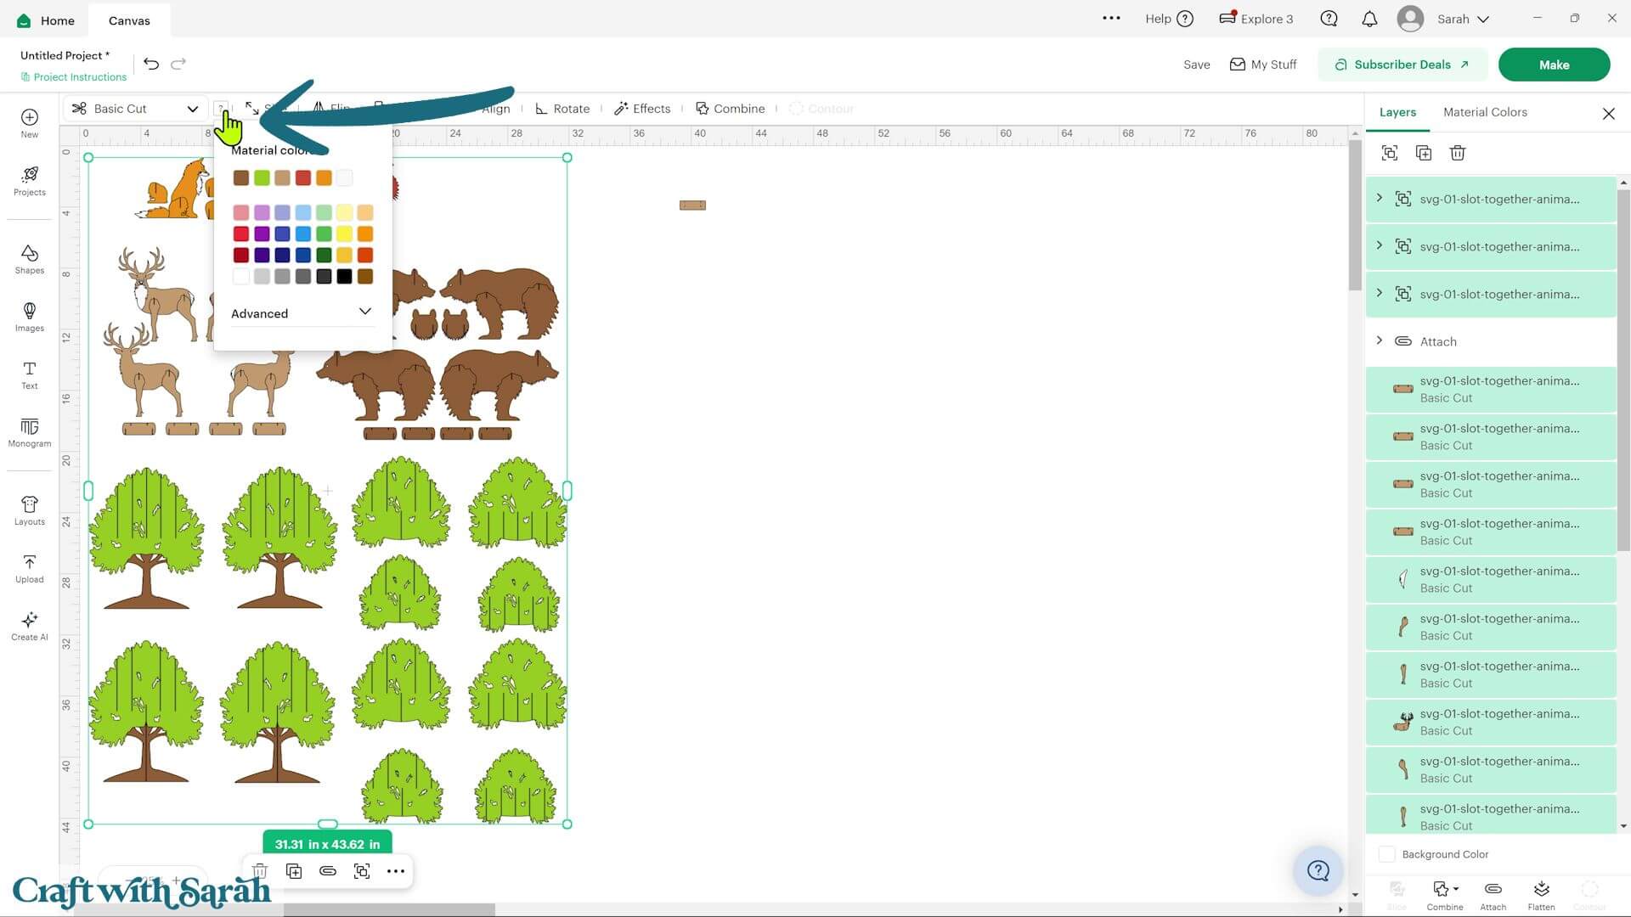Open the Basic Cut operation dropdown

tap(135, 109)
